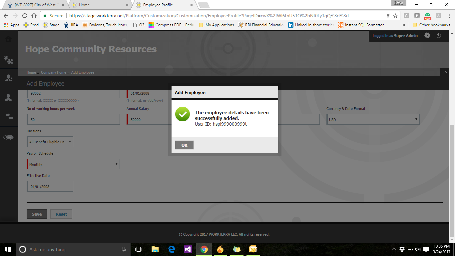The height and width of the screenshot is (256, 455).
Task: Click the transfer arrows sidebar icon
Action: tap(8, 117)
